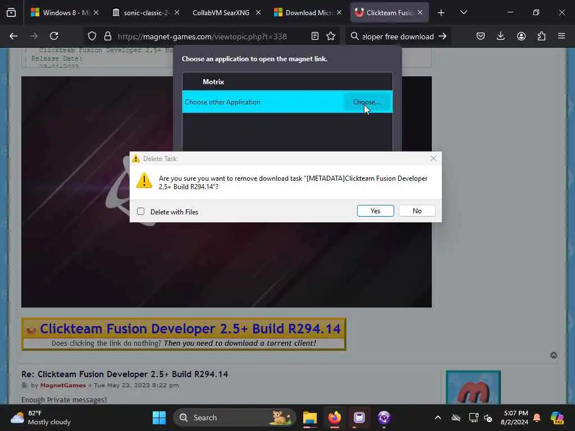
Task: Check the Delete with Files checkbox
Action: point(141,212)
